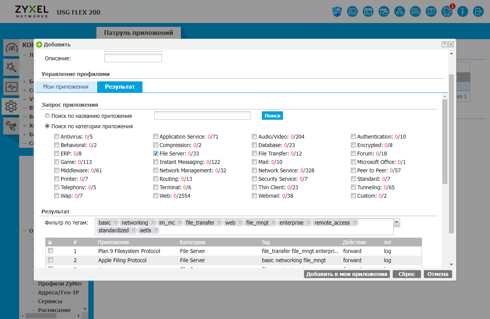Viewport: 490px width, 319px height.
Task: Enable the Audio/Video category checkbox
Action: coord(255,137)
